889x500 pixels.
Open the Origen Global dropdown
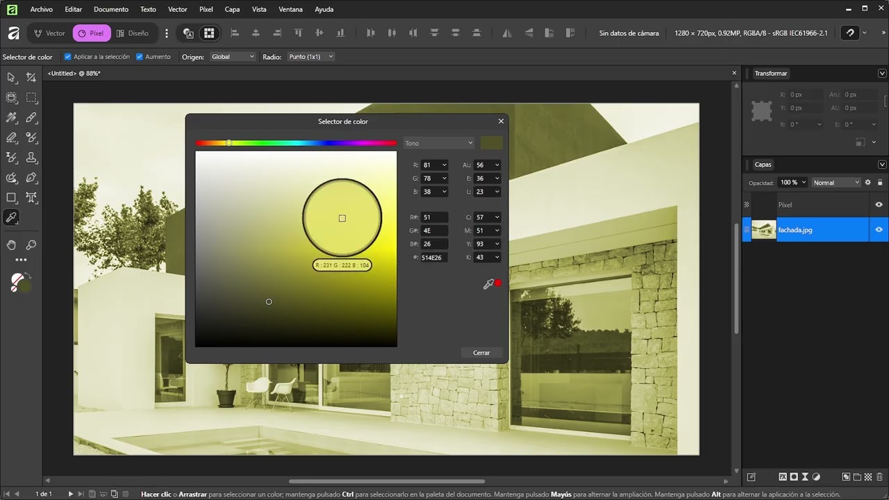pos(233,57)
